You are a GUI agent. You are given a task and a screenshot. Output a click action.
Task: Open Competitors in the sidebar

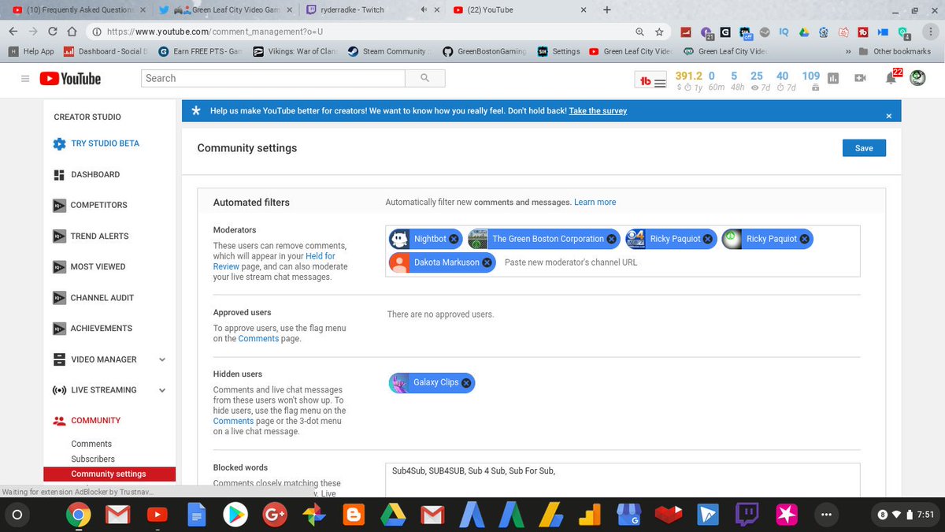point(98,205)
